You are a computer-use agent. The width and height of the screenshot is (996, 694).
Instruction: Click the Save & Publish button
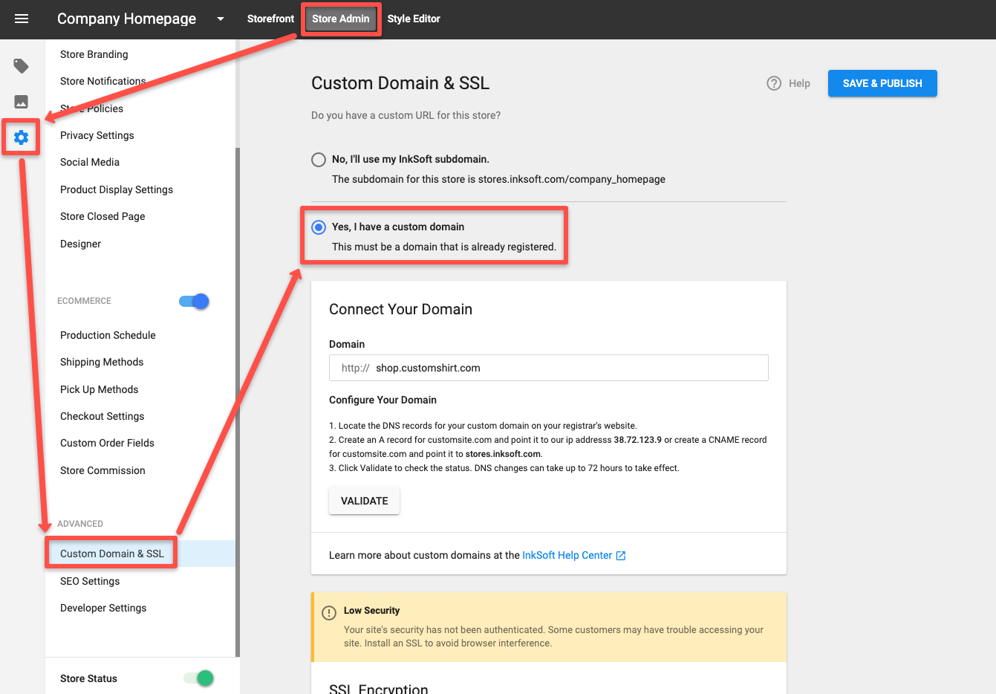pos(882,83)
